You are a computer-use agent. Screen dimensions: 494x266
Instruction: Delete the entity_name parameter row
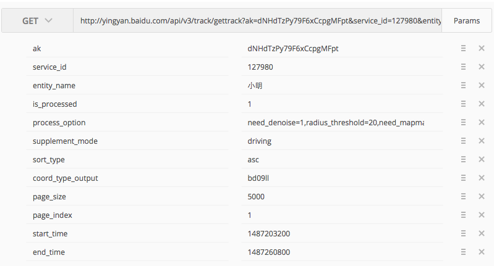(482, 86)
